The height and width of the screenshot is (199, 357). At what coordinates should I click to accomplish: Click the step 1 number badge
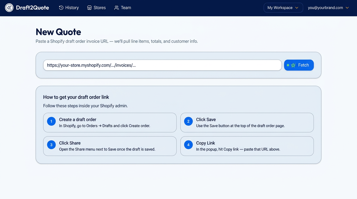pyautogui.click(x=51, y=121)
